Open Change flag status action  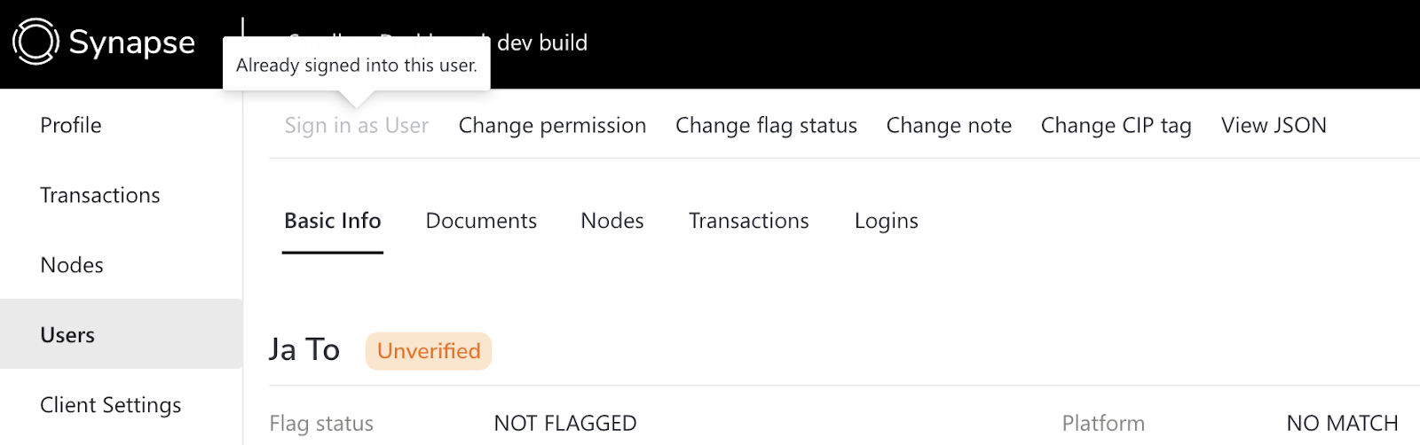(766, 126)
